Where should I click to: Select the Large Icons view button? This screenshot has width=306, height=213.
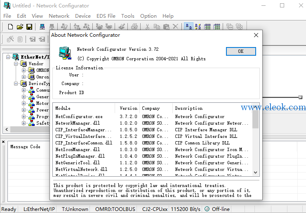(x=188, y=26)
